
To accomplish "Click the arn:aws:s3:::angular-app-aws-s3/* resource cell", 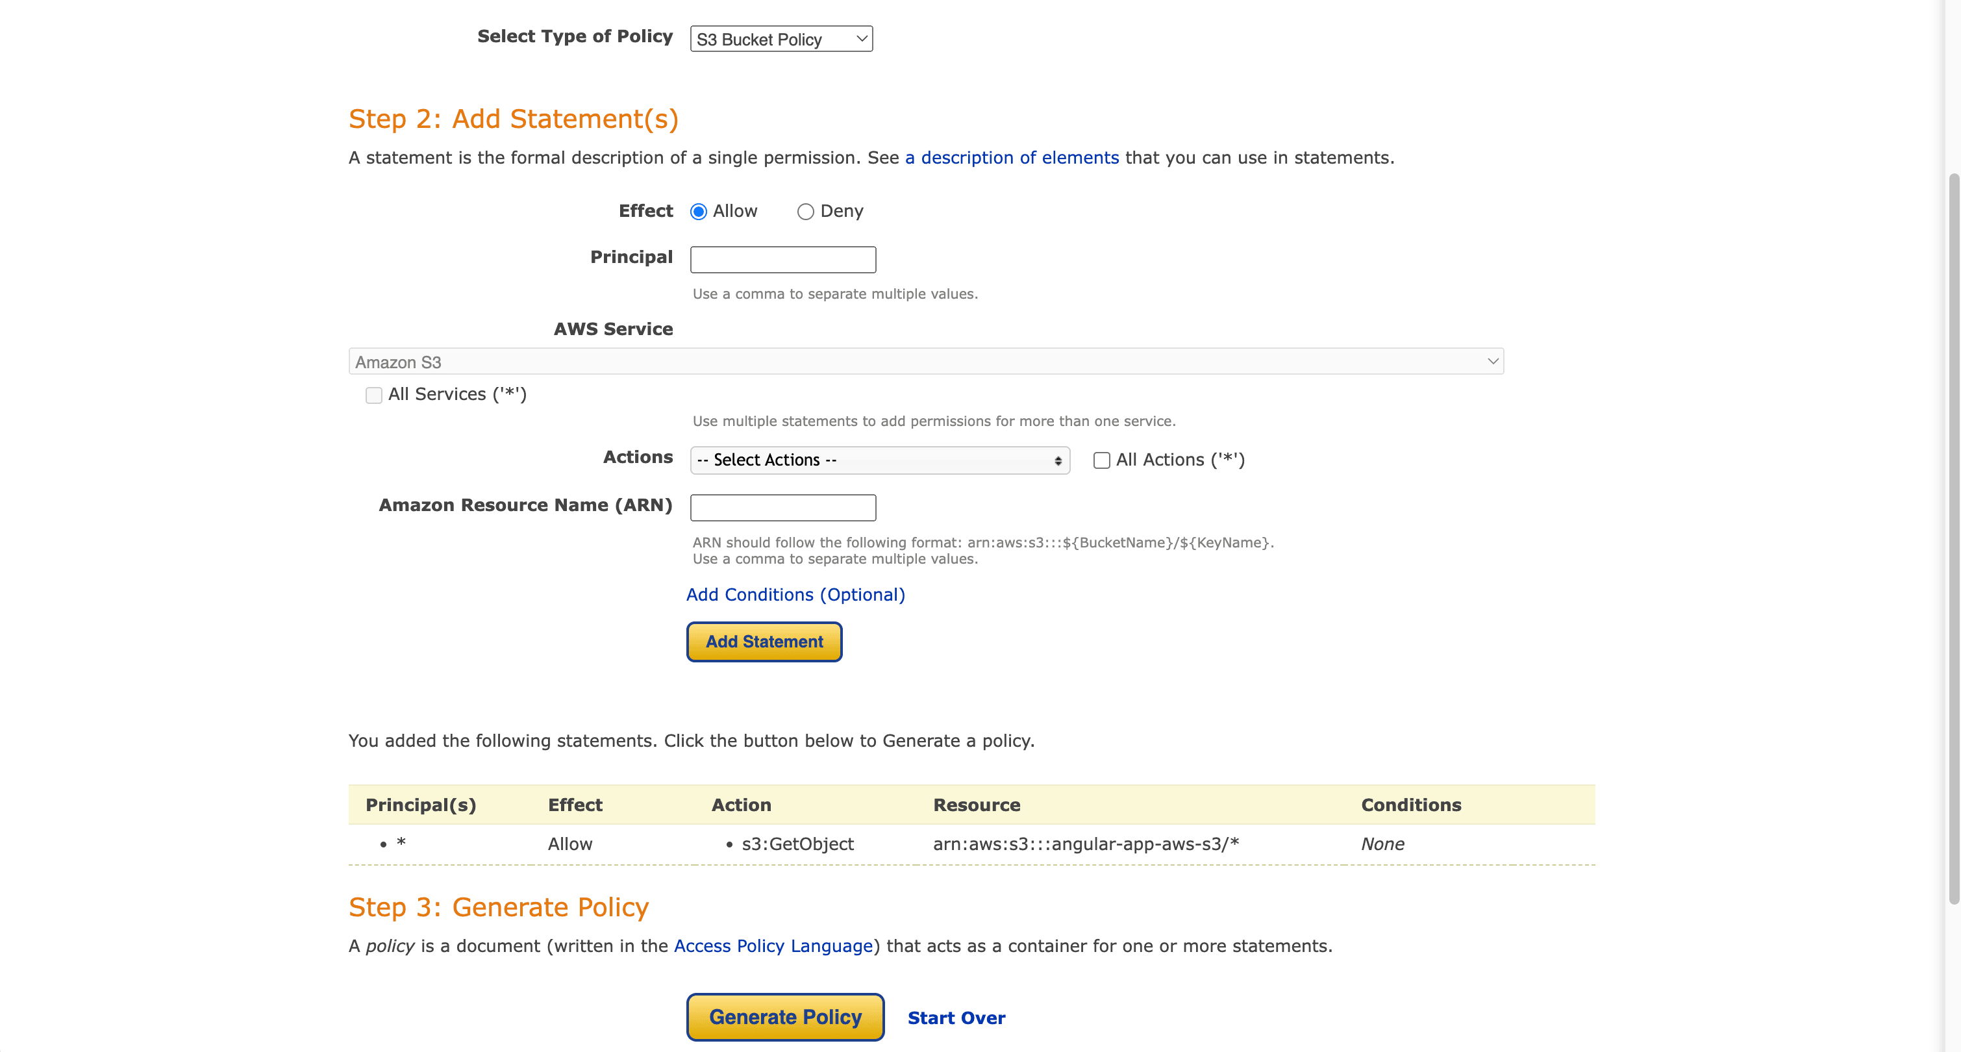I will pyautogui.click(x=1086, y=844).
